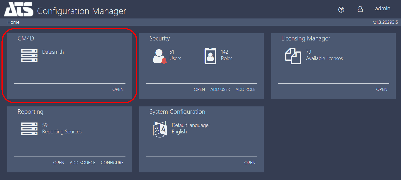
Task: Click the Datasmith label
Action: 53,52
